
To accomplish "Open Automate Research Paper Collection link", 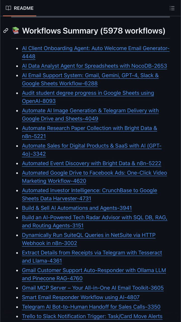I will click(x=89, y=128).
